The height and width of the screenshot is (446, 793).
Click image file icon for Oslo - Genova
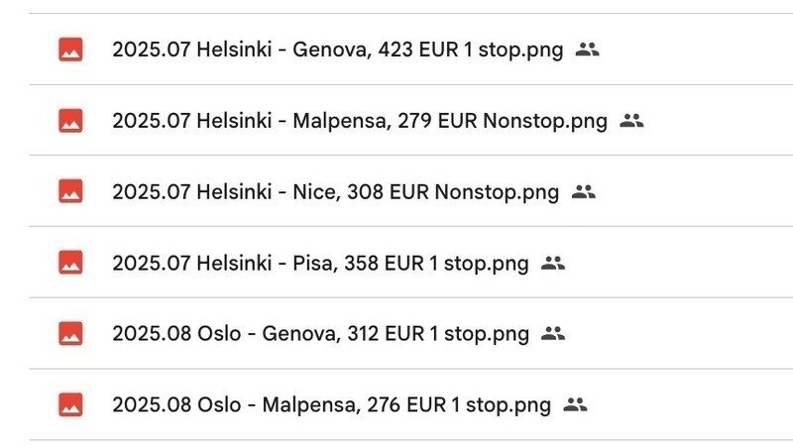click(70, 333)
